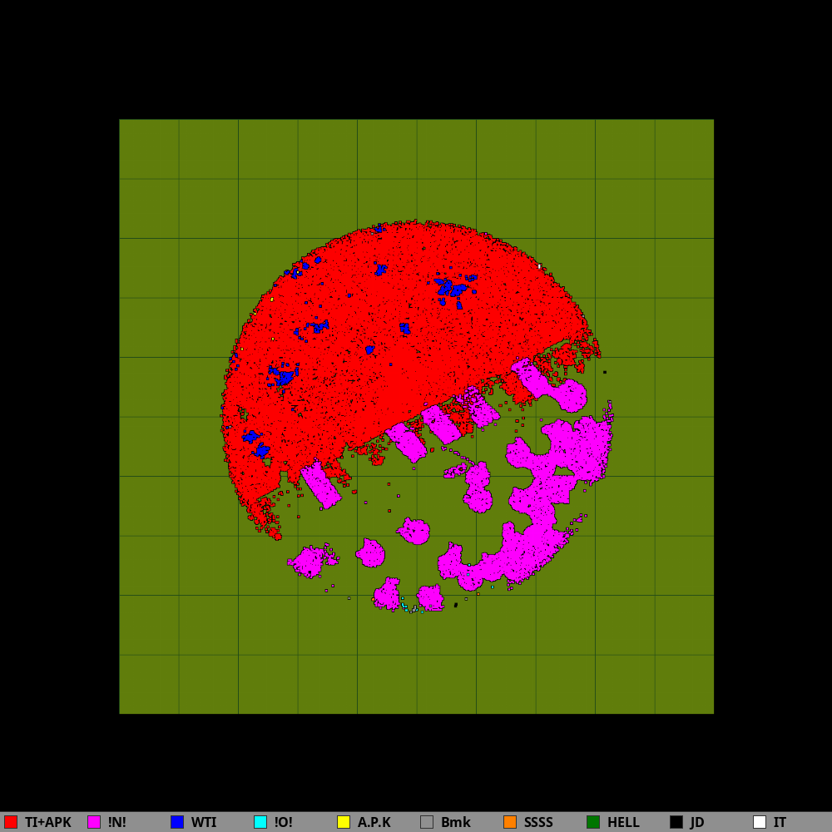Select the "A.P.K" legend label
The image size is (832, 832).
coord(374,823)
